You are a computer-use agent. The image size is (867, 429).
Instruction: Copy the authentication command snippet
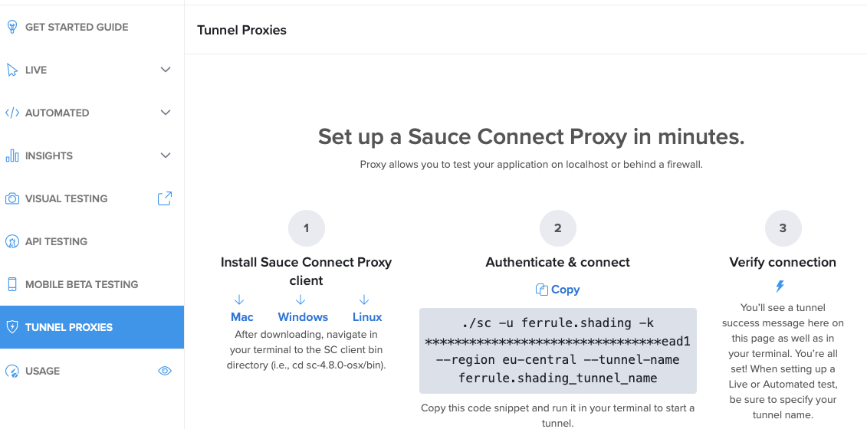click(557, 290)
